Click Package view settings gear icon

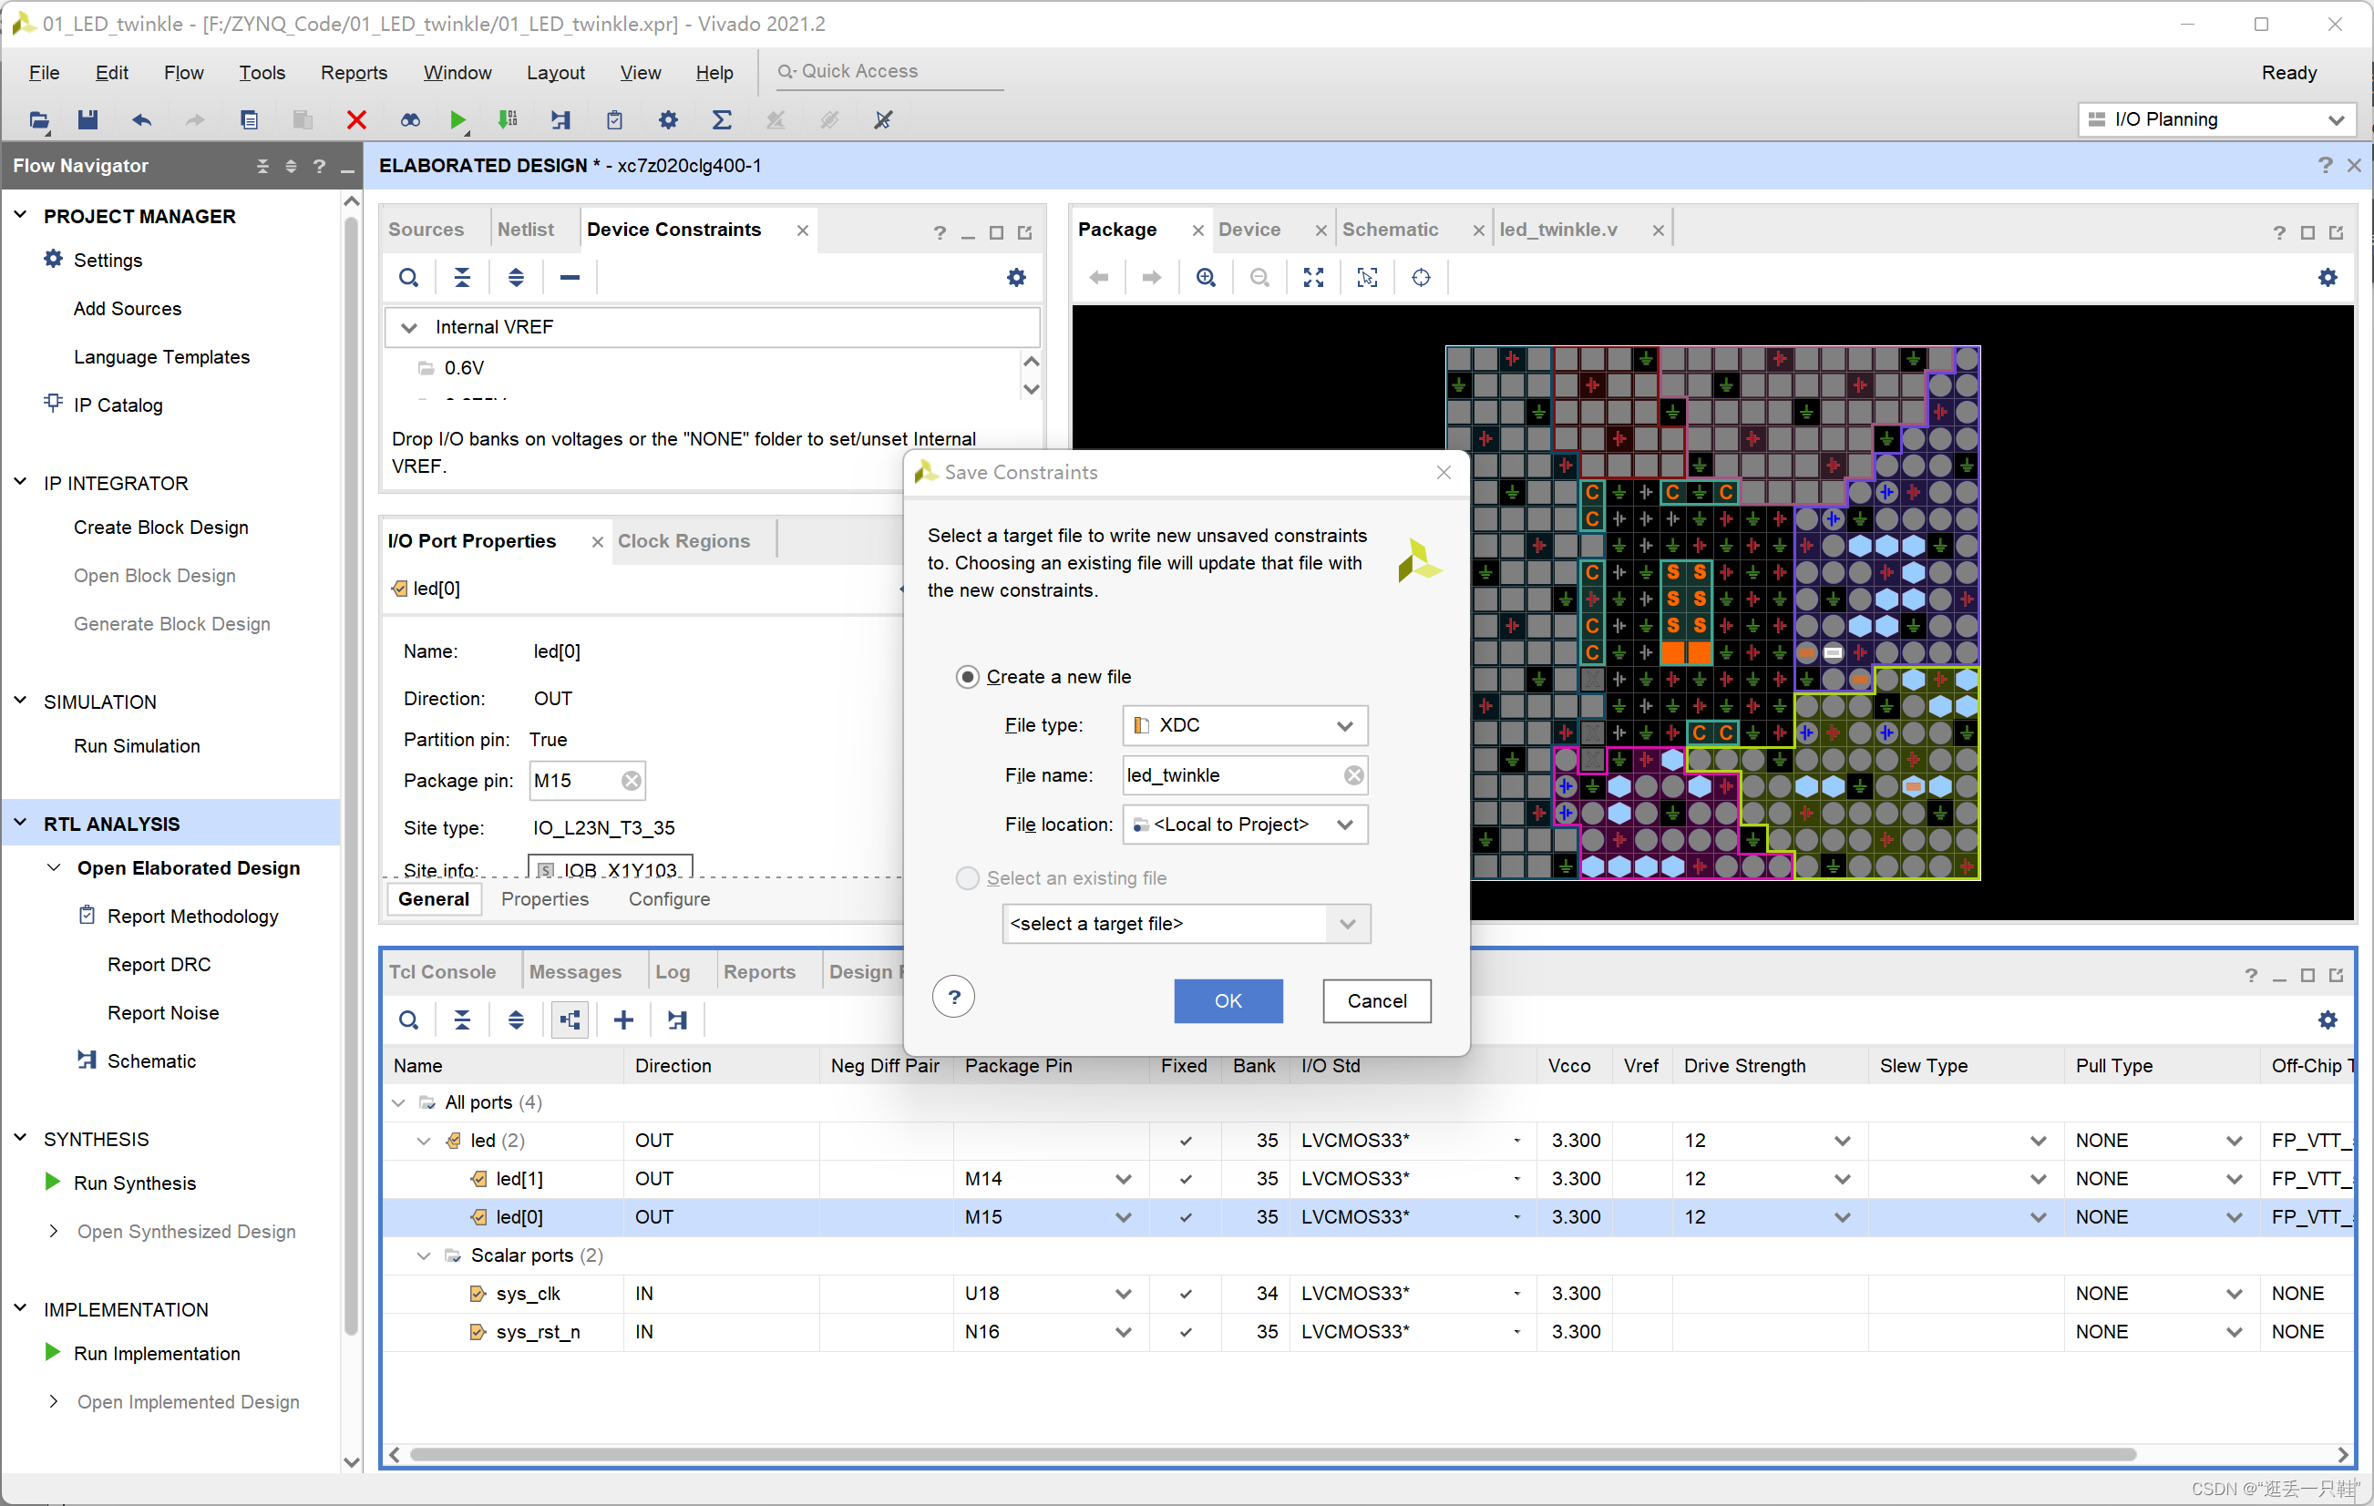pyautogui.click(x=2328, y=278)
